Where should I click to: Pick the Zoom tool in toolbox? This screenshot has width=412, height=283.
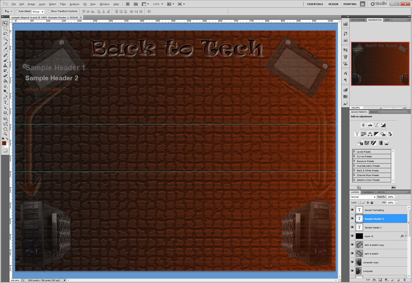(x=5, y=133)
